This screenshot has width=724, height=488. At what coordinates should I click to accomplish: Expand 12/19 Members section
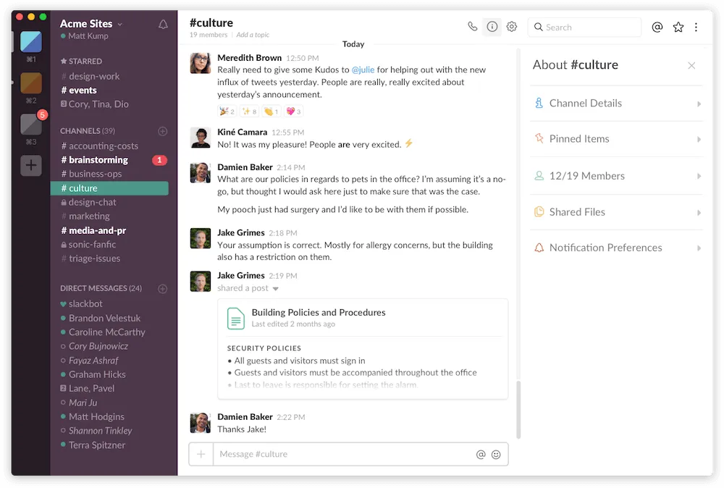[x=616, y=176]
